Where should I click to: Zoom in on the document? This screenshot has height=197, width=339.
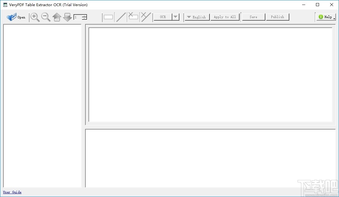point(35,17)
